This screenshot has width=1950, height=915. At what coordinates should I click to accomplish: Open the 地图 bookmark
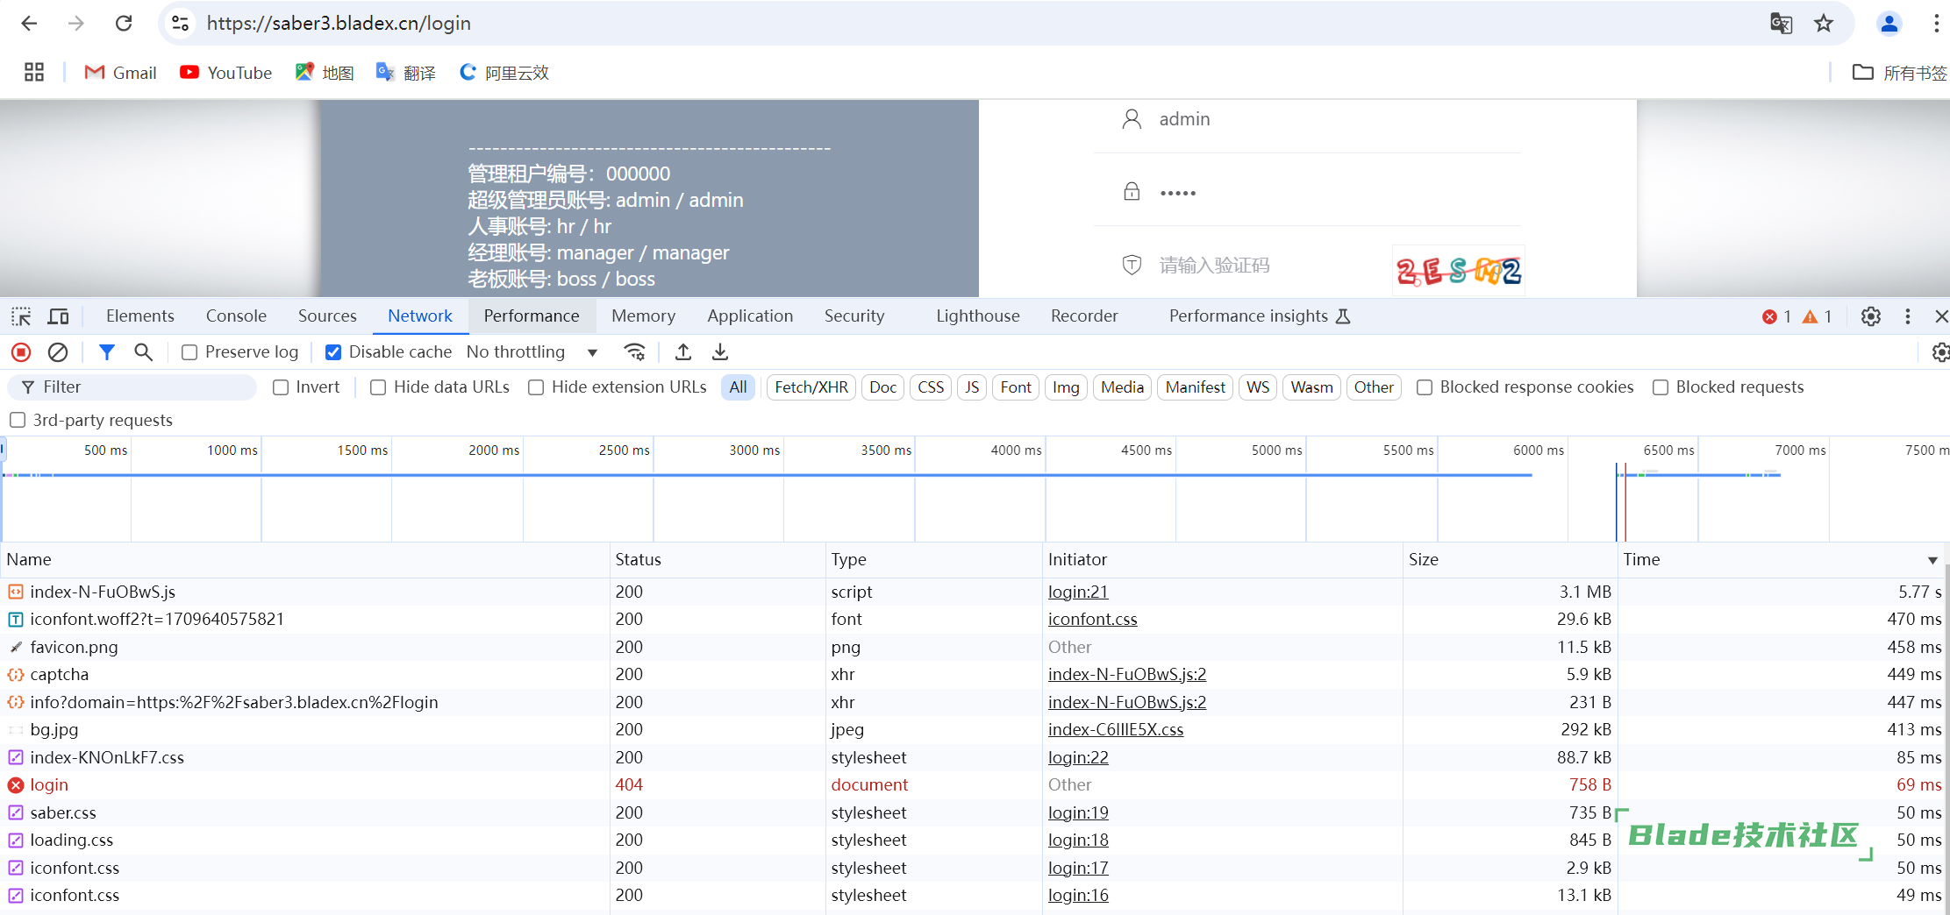pos(325,73)
